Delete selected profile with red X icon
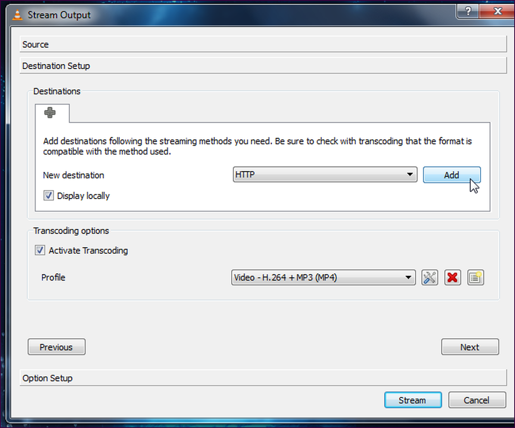The height and width of the screenshot is (428, 515). click(x=453, y=277)
